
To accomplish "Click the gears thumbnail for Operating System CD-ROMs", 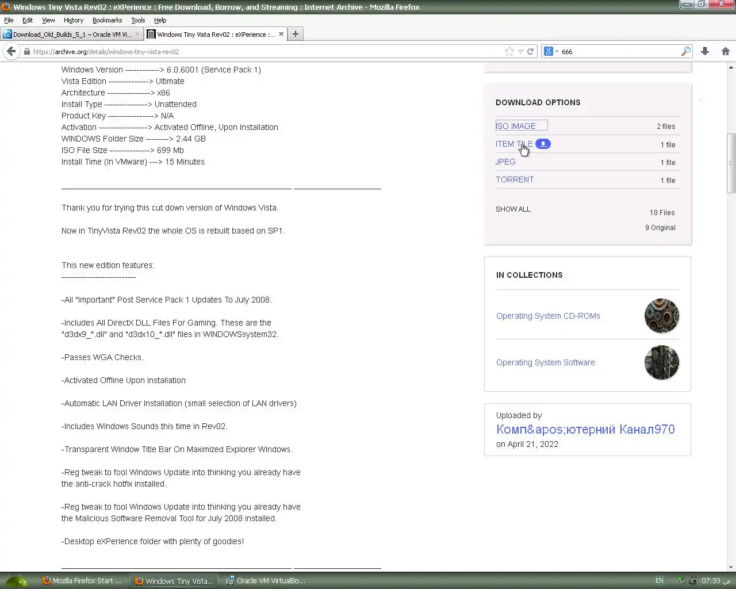I will coord(662,316).
